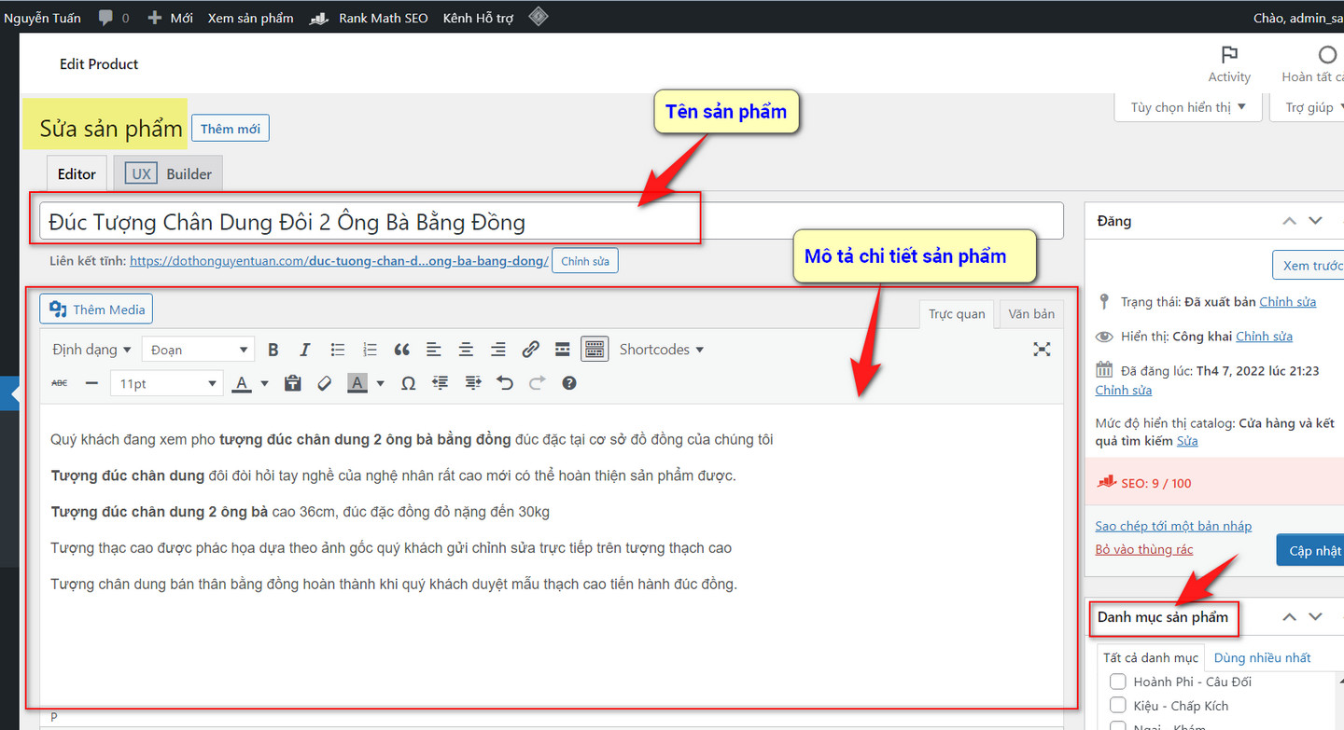This screenshot has height=730, width=1344.
Task: Open the 11pt font size dropdown
Action: tap(166, 383)
